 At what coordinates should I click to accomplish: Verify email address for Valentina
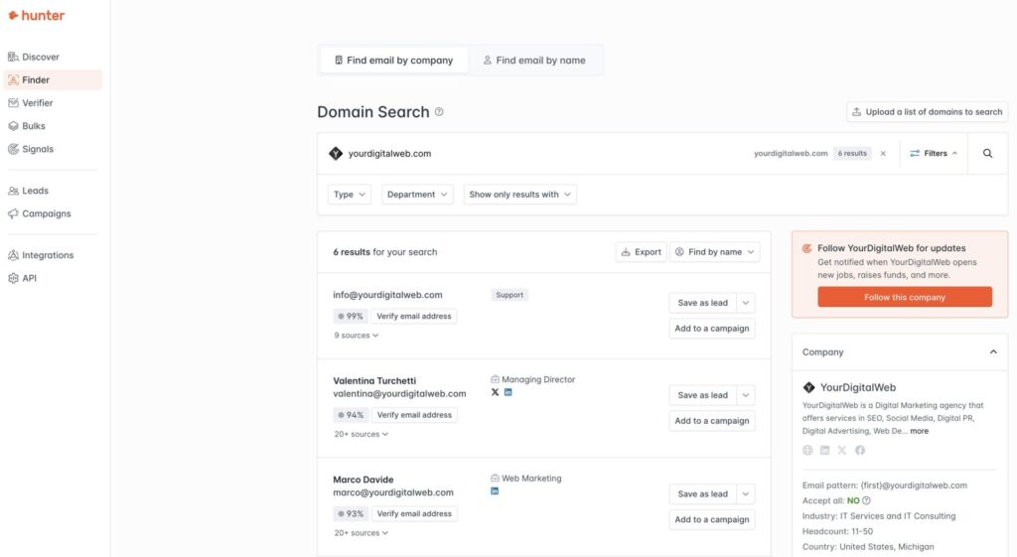click(x=414, y=415)
